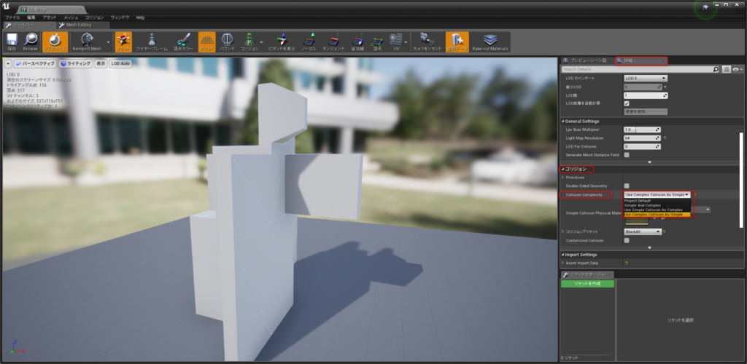Click the Search Details input field

(x=640, y=69)
